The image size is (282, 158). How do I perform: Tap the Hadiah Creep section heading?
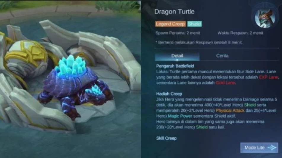point(169,94)
